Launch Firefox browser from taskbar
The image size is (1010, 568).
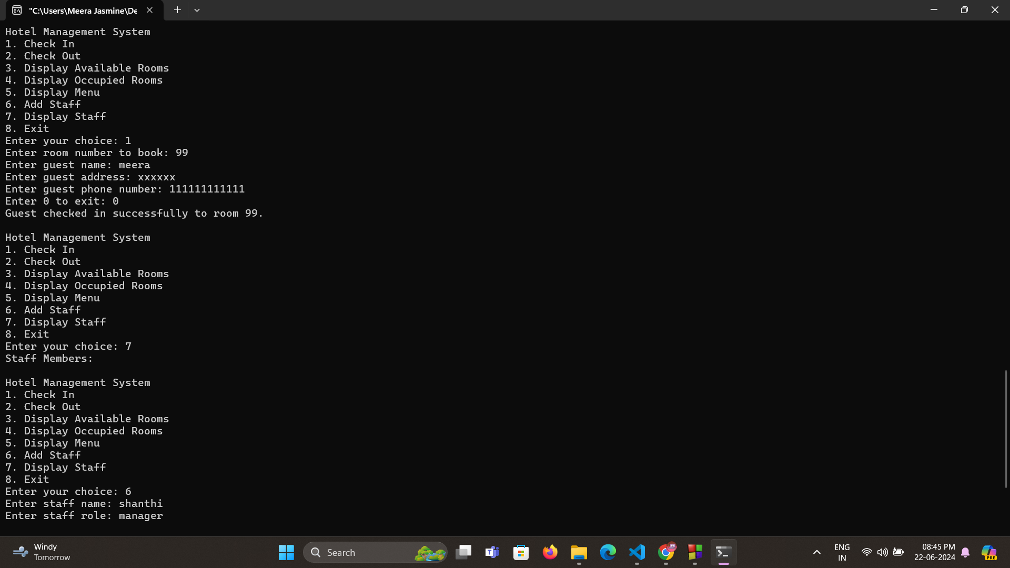pos(550,552)
